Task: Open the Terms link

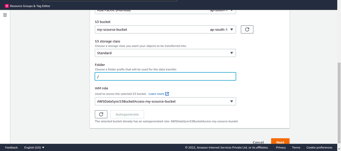Action: (x=296, y=148)
